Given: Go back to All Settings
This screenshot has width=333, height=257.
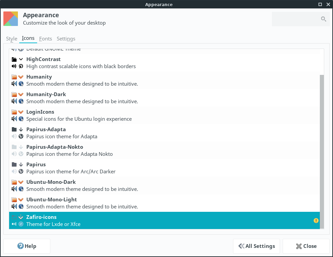Looking at the screenshot, I should point(256,246).
